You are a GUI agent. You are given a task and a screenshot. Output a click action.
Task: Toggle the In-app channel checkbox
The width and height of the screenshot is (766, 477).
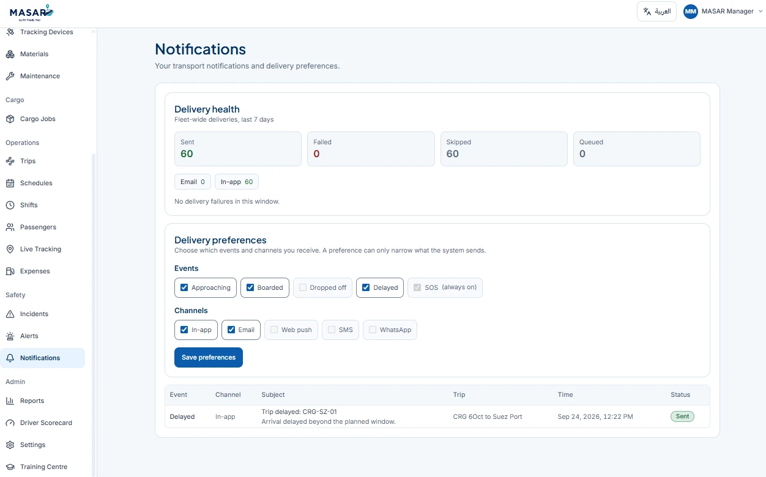(x=184, y=330)
